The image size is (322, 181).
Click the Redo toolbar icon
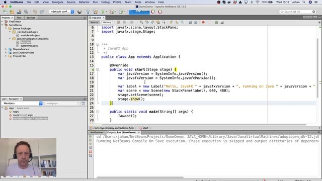(42, 12)
